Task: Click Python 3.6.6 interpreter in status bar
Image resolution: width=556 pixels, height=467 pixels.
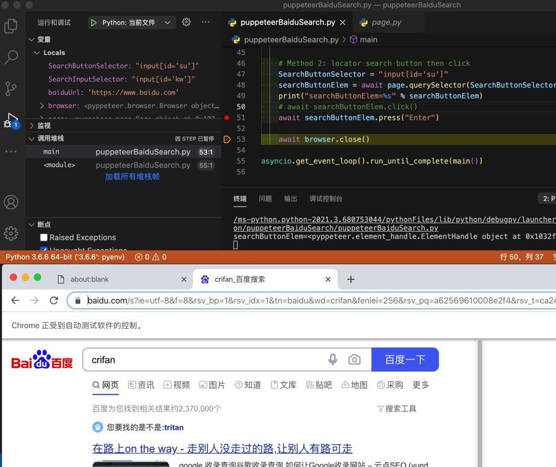Action: [65, 257]
